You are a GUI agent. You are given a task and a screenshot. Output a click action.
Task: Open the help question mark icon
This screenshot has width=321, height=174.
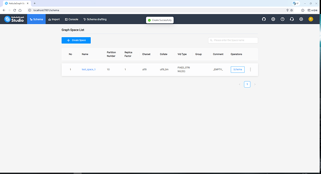[x=282, y=19]
